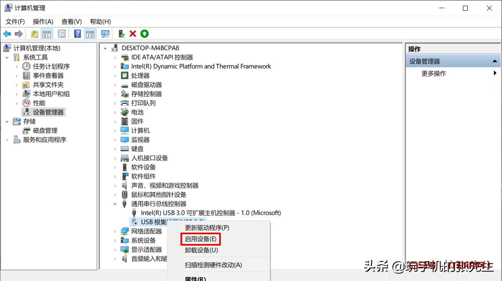
Task: Click the scan for hardware changes monitor icon
Action: click(x=106, y=34)
